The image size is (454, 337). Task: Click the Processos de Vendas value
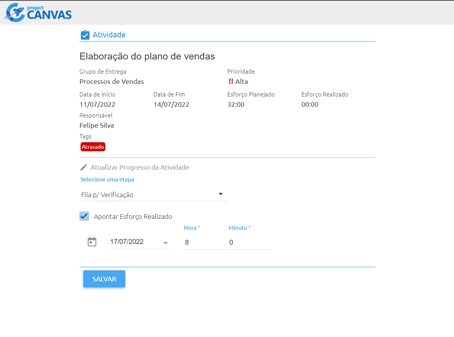pos(111,82)
